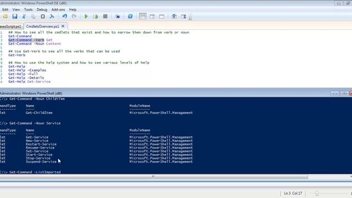Click the Stop Operation square icon
Image resolution: width=352 pixels, height=198 pixels.
pos(105,16)
